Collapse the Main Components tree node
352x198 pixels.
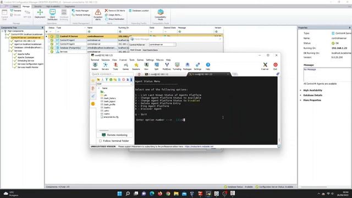pyautogui.click(x=2, y=31)
